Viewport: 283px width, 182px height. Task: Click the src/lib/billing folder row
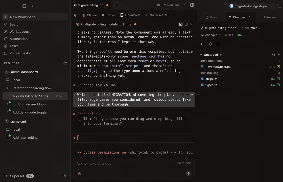[240, 73]
